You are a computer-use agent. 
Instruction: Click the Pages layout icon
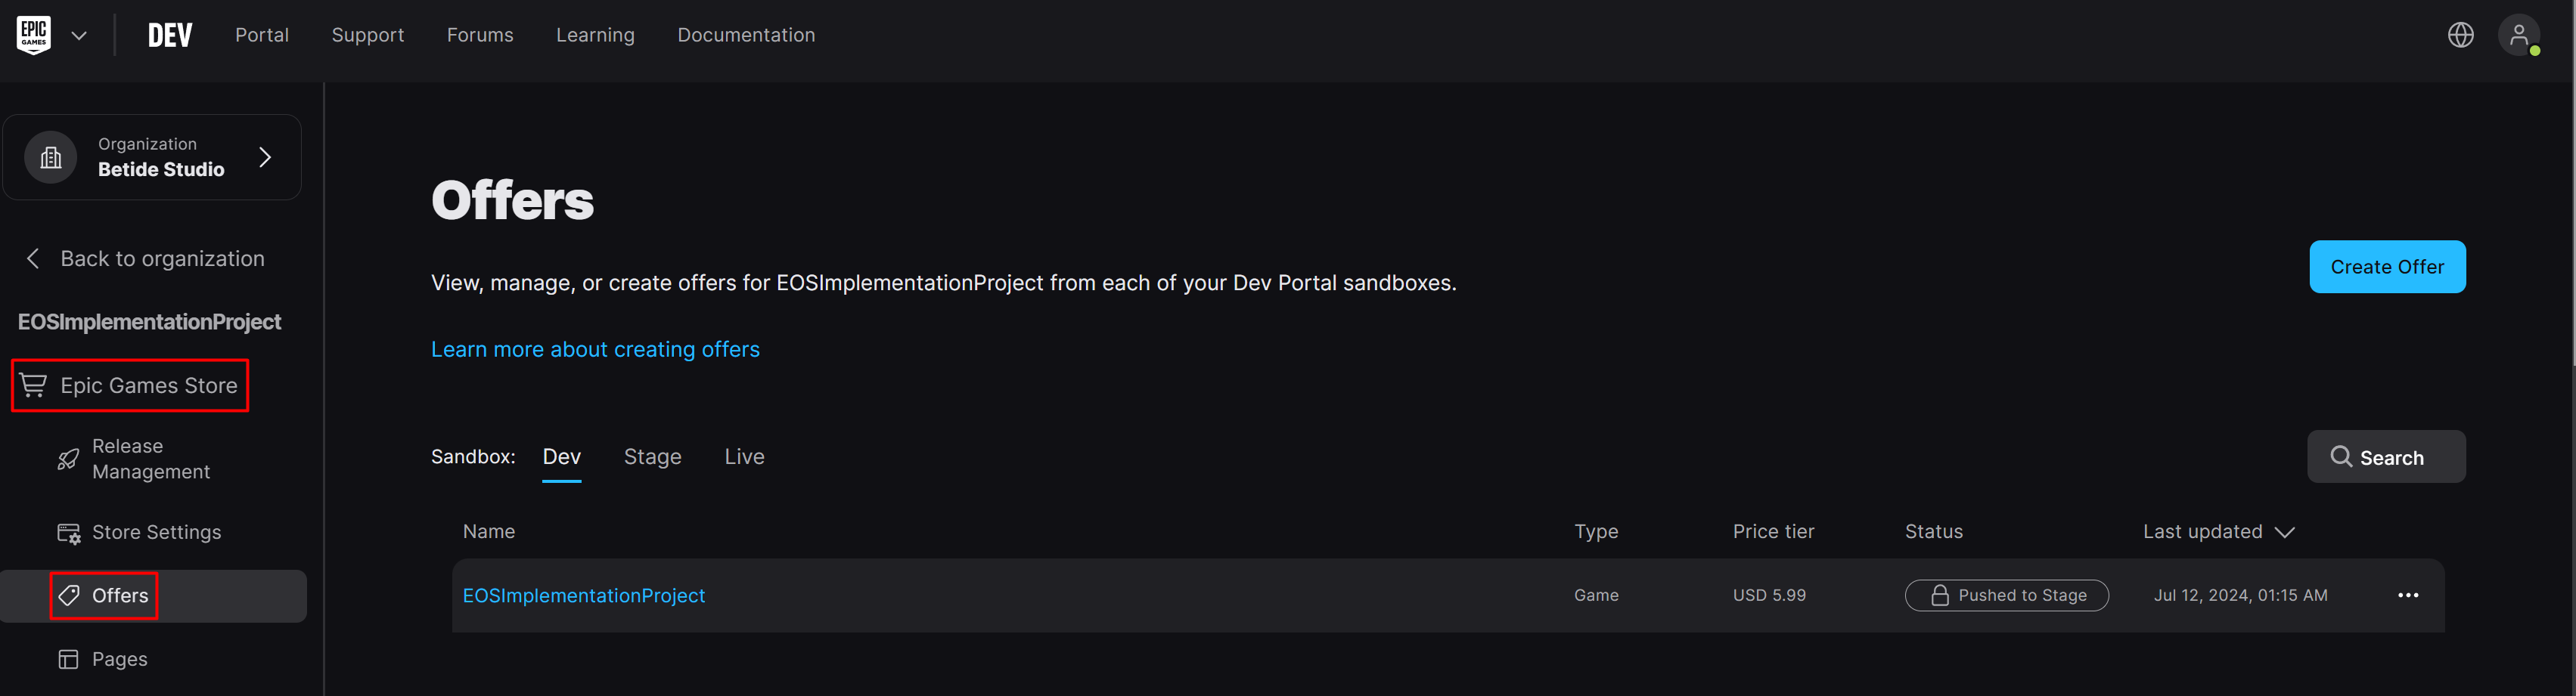tap(68, 659)
